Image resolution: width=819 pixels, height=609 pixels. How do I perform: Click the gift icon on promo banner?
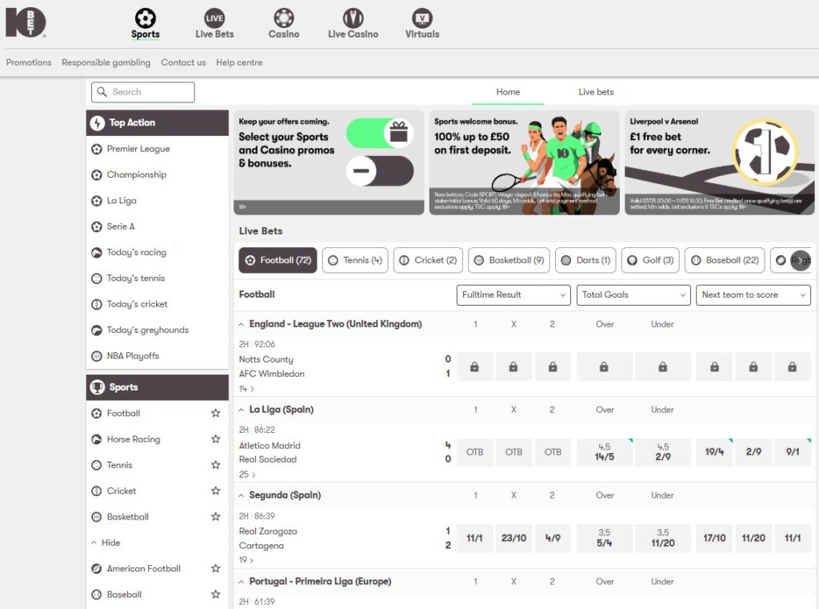coord(399,132)
